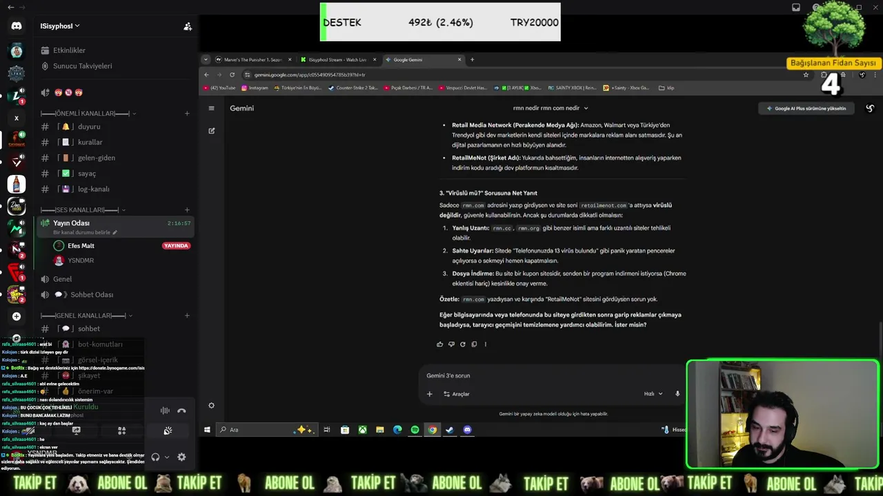Reload the Gemini page

pos(232,74)
